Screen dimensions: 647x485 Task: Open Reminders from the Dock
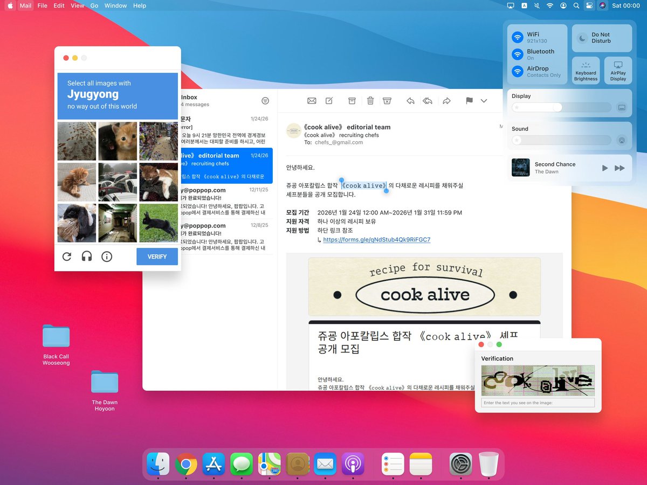click(x=393, y=463)
